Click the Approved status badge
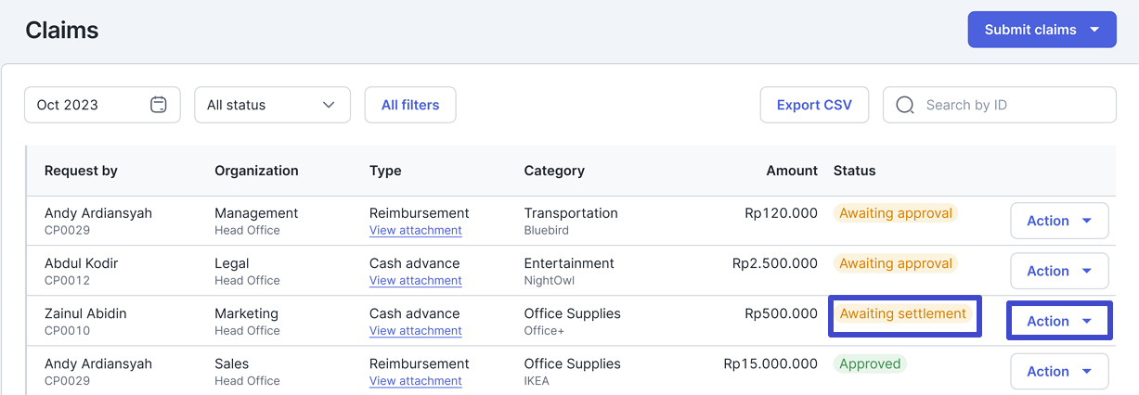This screenshot has height=395, width=1139. pos(870,363)
